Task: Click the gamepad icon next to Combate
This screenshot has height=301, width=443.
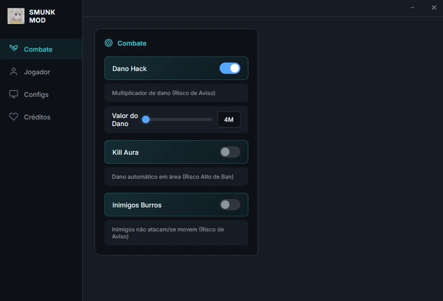Action: (x=14, y=49)
